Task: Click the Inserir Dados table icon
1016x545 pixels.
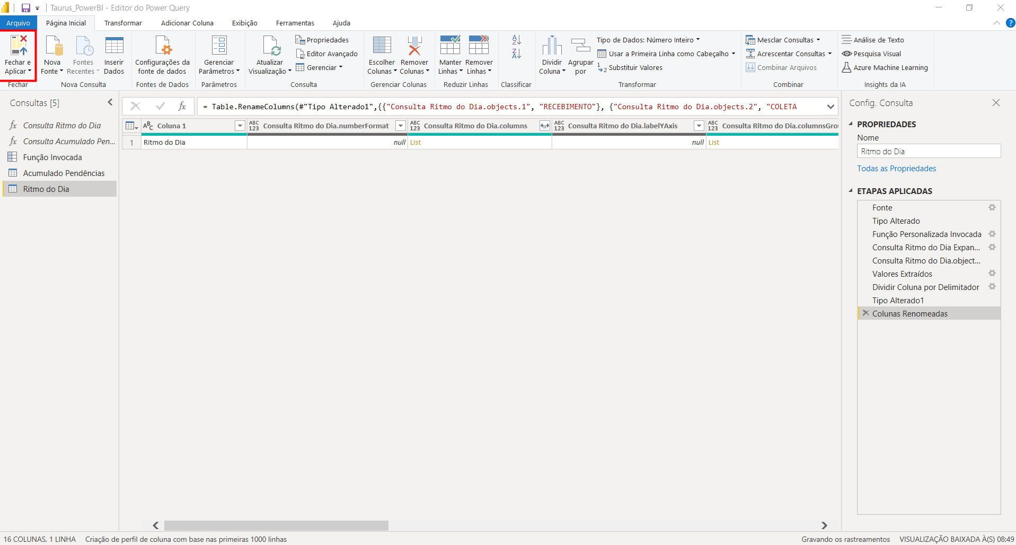Action: click(114, 46)
